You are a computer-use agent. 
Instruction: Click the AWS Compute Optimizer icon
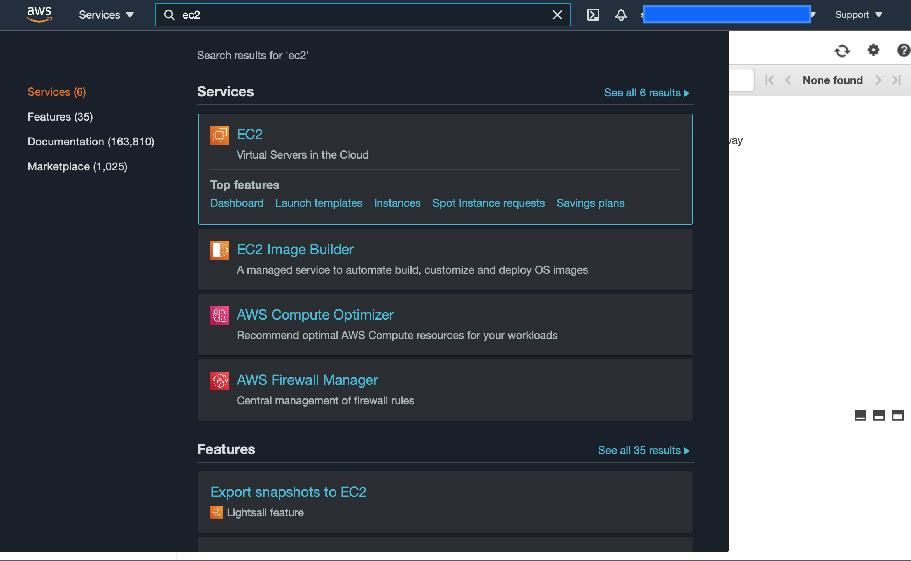[x=219, y=315]
